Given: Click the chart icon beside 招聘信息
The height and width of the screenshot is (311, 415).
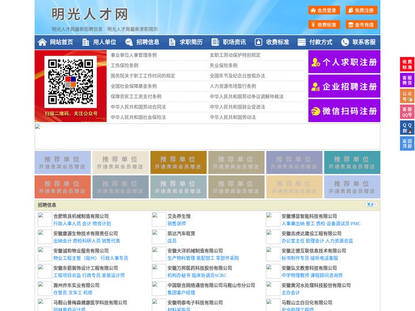Looking at the screenshot, I should pyautogui.click(x=129, y=42).
